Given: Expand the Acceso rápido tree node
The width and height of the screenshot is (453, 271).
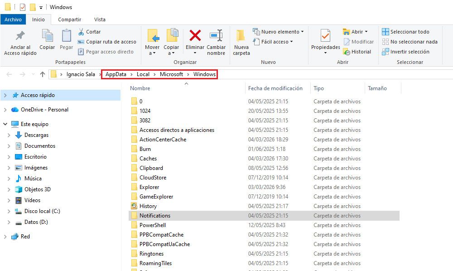Looking at the screenshot, I should (x=5, y=95).
